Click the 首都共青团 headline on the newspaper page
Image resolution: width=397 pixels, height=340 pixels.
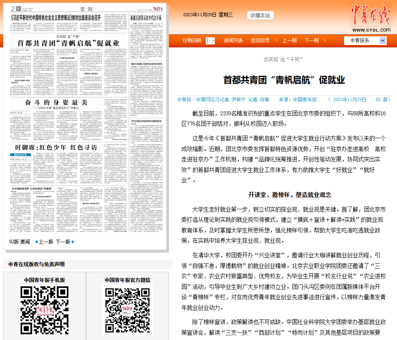68,43
